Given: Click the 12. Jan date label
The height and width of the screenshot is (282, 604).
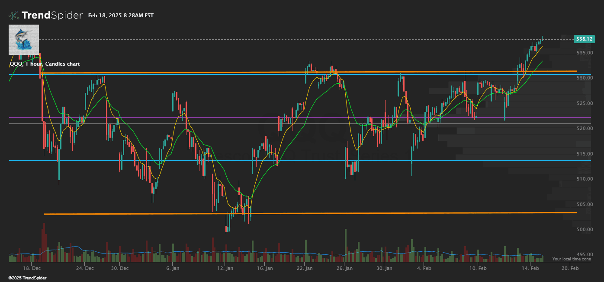Looking at the screenshot, I should pos(225,268).
